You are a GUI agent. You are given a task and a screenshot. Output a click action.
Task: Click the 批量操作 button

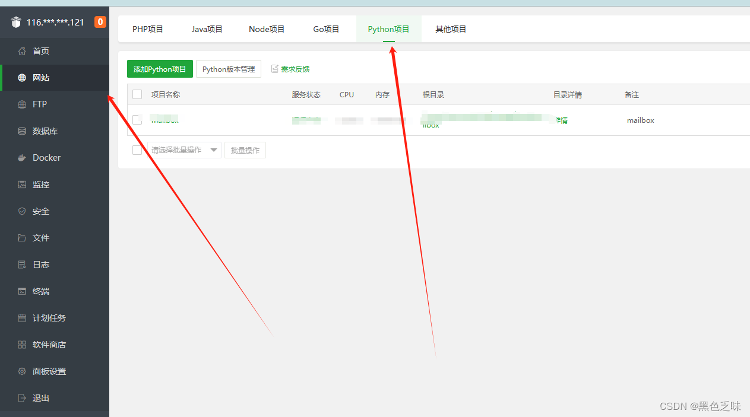(245, 150)
